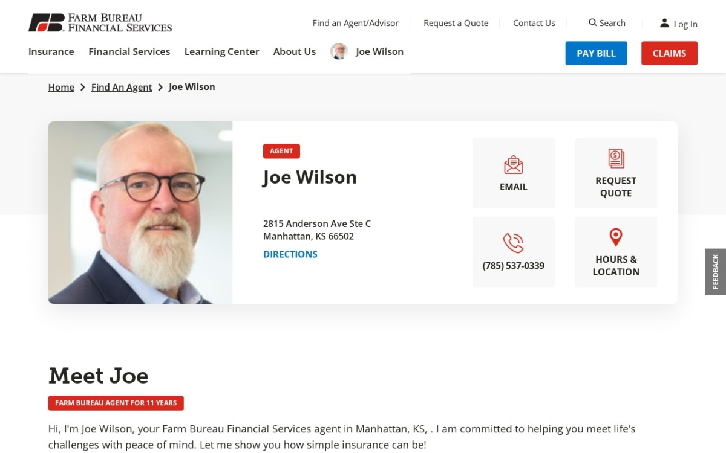This screenshot has height=453, width=726.
Task: Click the red location pin icon
Action: (616, 237)
